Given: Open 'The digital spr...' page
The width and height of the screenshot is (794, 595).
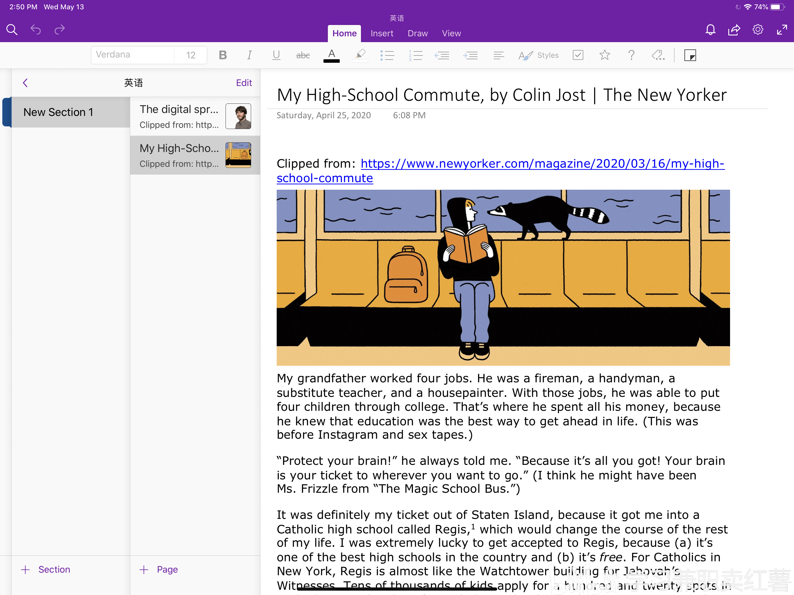Looking at the screenshot, I should click(x=195, y=116).
